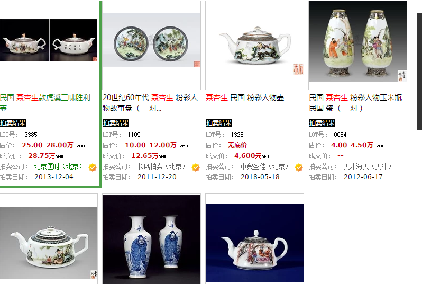This screenshot has width=422, height=284.
Task: Click the verified badge beside 中贸圣佳（北京）
Action: 299,167
